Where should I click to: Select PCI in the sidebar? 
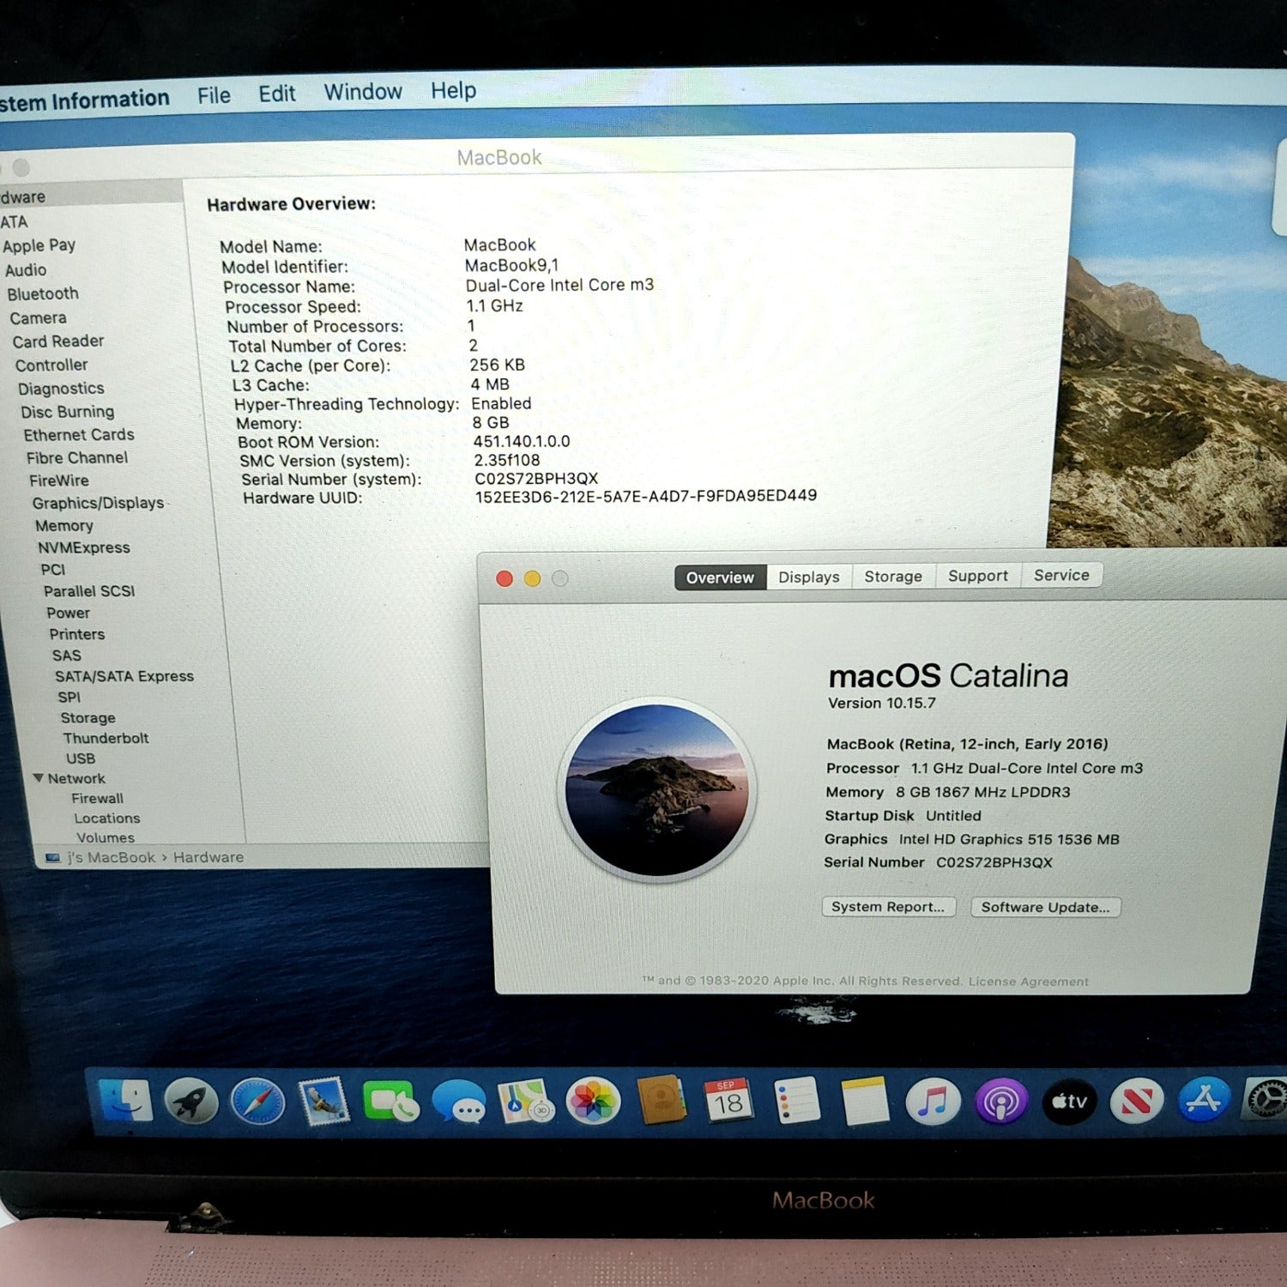pos(52,570)
